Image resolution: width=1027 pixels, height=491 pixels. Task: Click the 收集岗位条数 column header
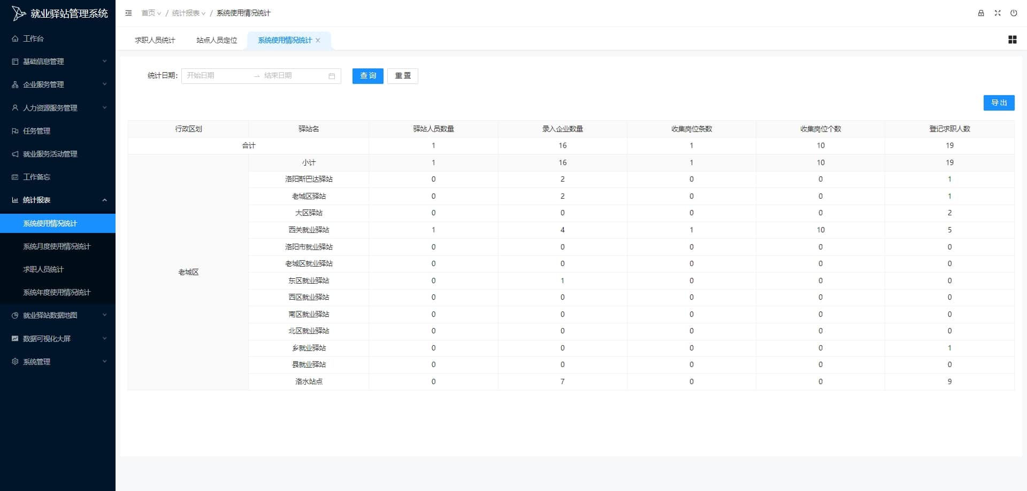coord(692,129)
